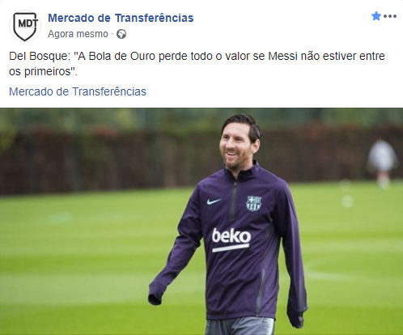Viewport: 403px width, 335px height.
Task: Open the MDT shield page avatar
Action: pyautogui.click(x=25, y=26)
